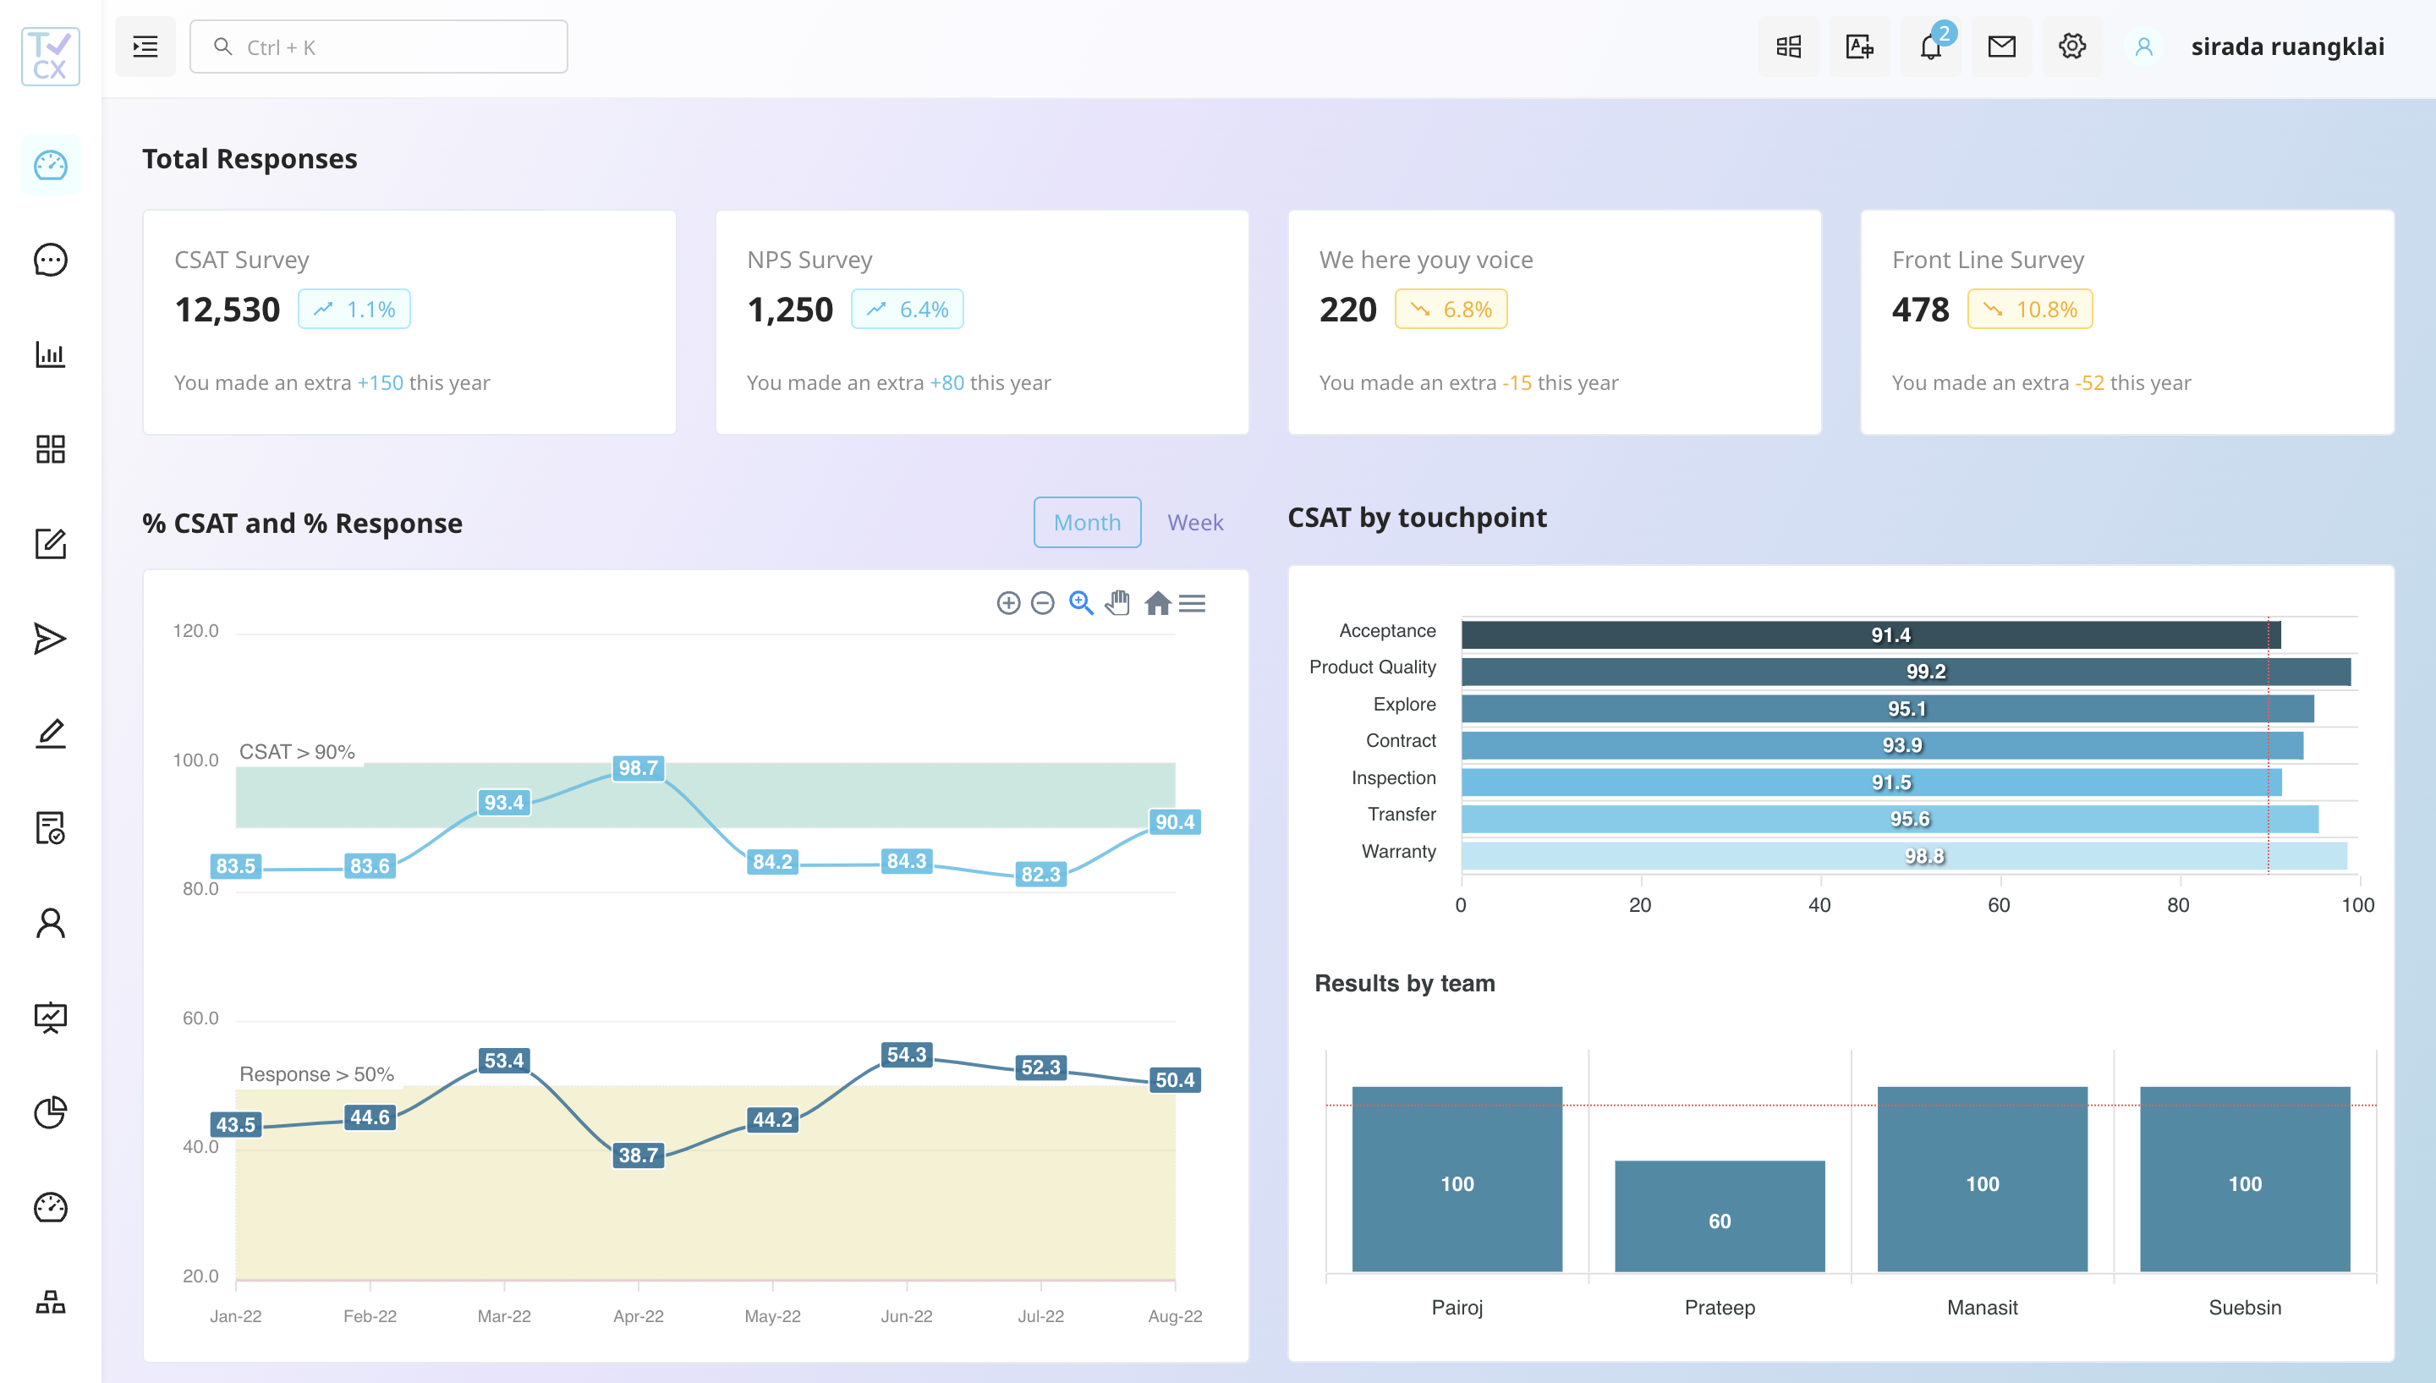Collapse the left sidebar via hamburger toggle
The image size is (2436, 1383).
pyautogui.click(x=145, y=46)
